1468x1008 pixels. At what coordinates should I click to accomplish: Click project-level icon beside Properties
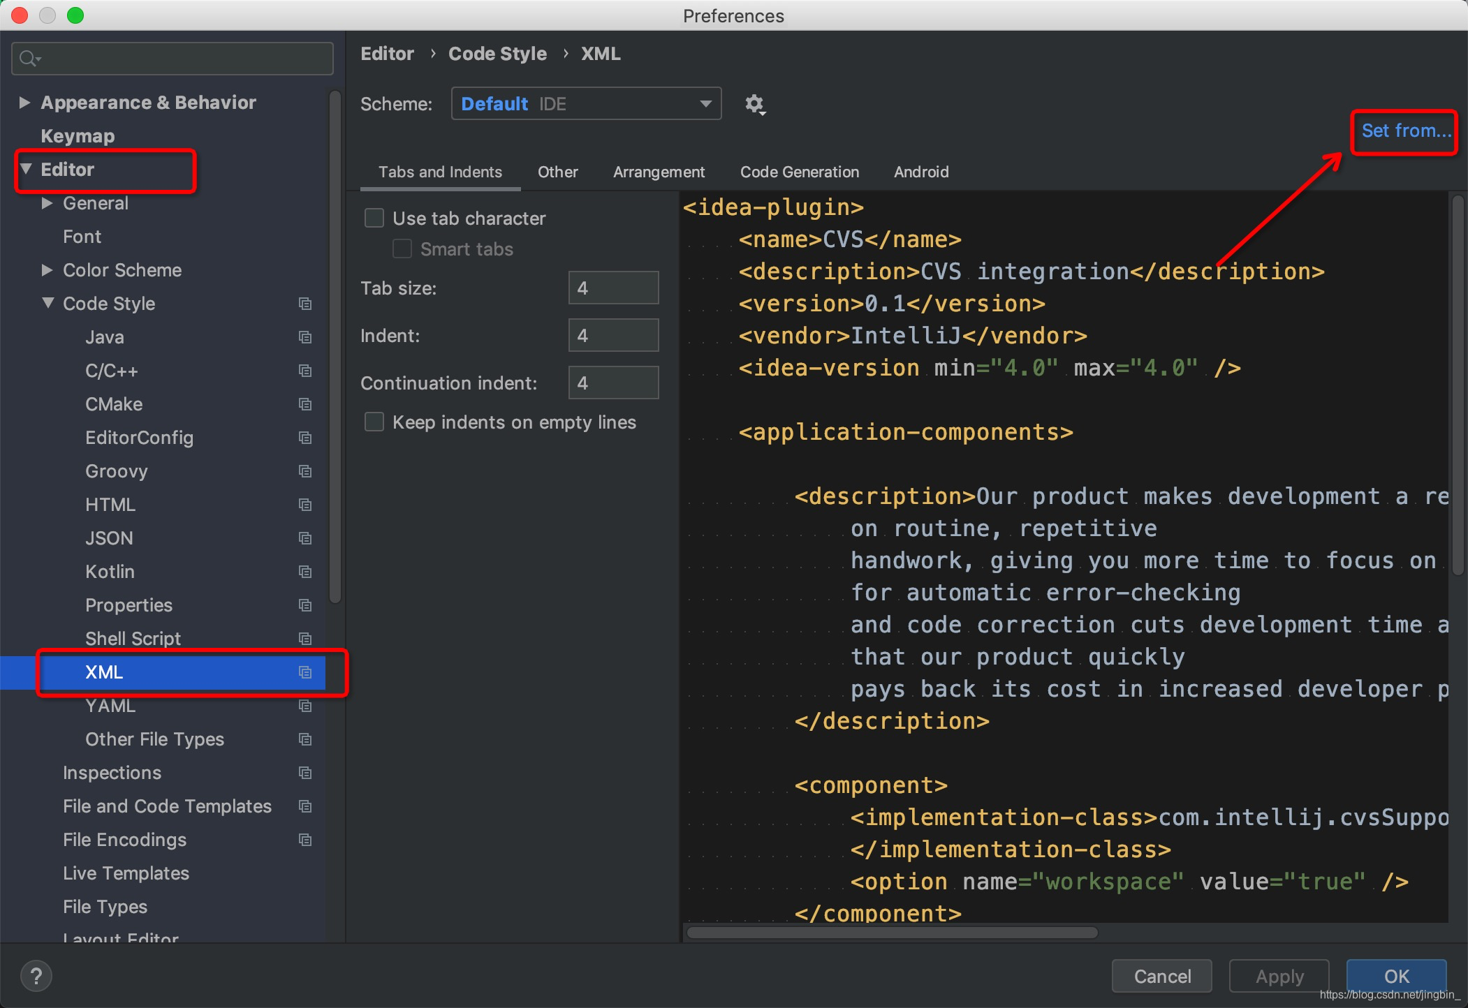click(305, 605)
